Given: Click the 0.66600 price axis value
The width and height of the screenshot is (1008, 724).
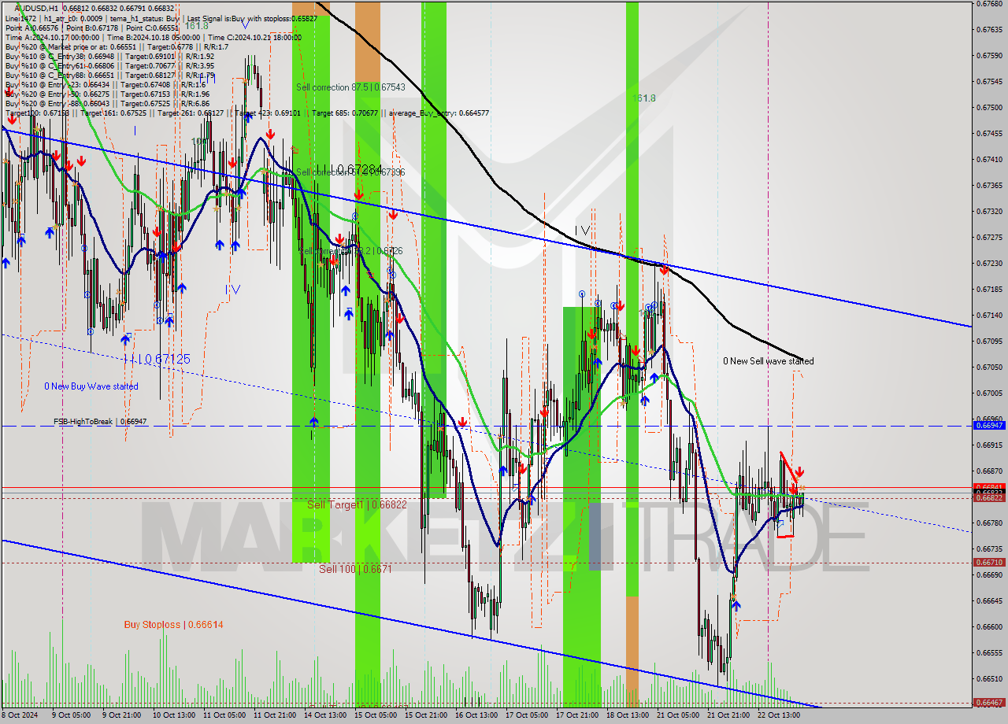Looking at the screenshot, I should [x=989, y=626].
